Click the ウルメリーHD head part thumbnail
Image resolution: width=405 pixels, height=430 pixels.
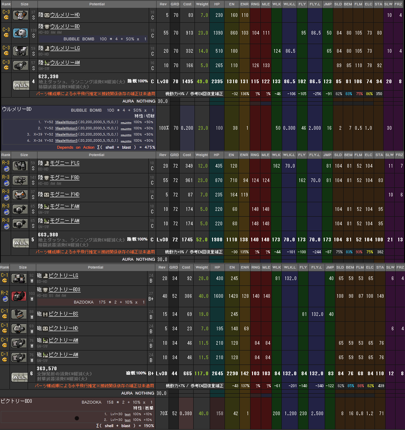point(20,15)
